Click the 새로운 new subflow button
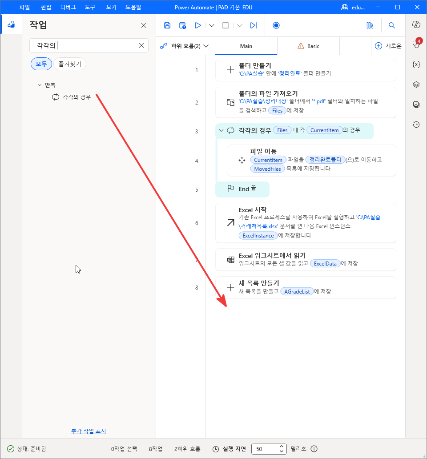Image resolution: width=427 pixels, height=459 pixels. pos(388,46)
